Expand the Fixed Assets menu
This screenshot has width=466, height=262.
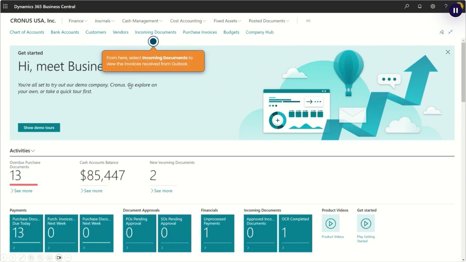pos(227,21)
